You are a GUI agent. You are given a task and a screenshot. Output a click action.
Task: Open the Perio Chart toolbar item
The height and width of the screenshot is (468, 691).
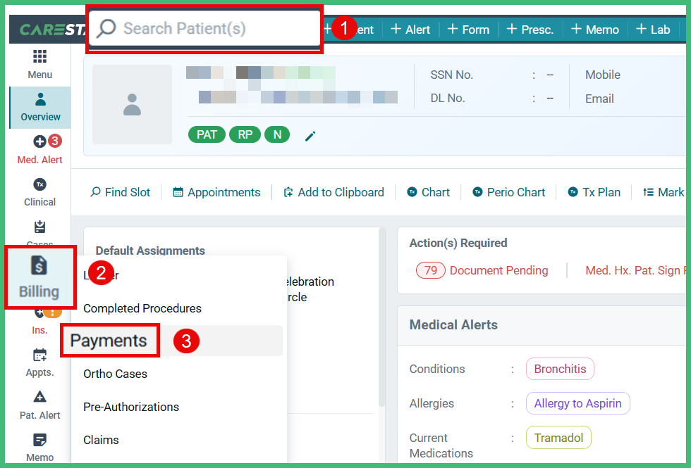[x=508, y=191]
